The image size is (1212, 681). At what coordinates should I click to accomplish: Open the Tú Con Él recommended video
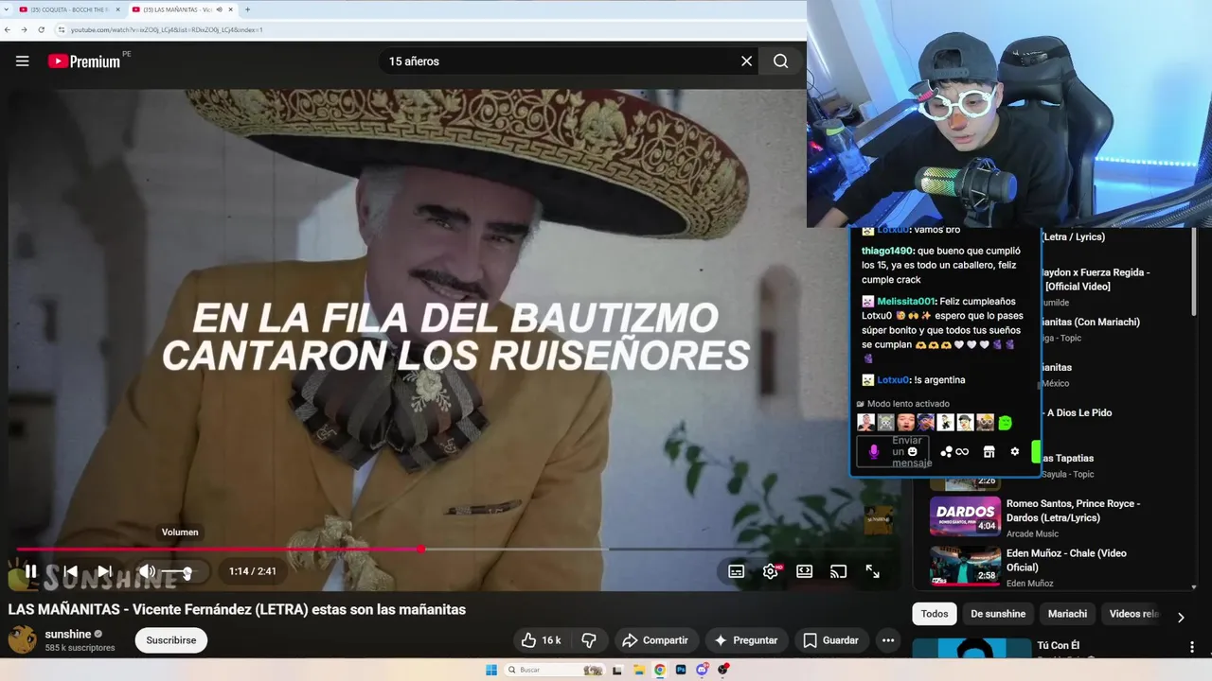click(x=971, y=648)
